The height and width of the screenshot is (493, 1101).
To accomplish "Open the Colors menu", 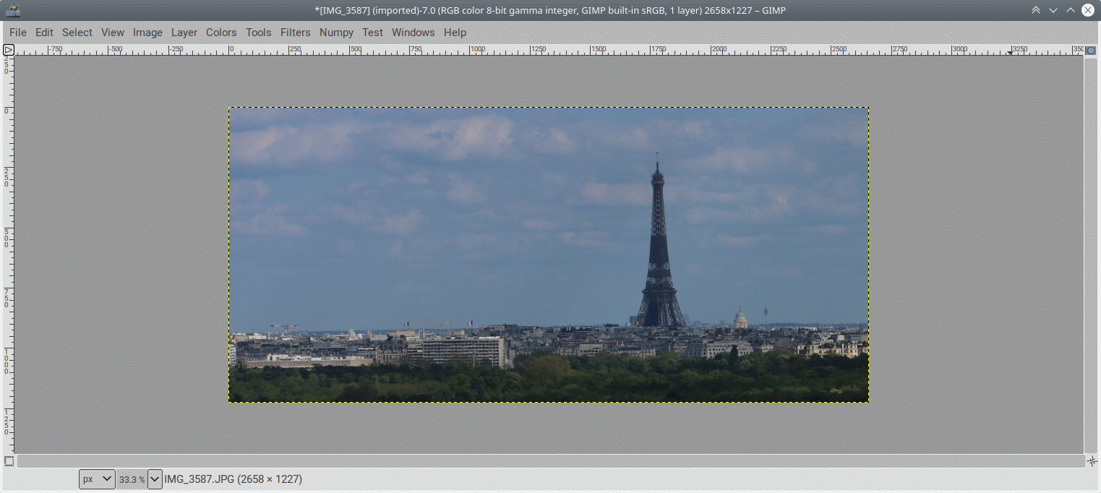I will 221,33.
